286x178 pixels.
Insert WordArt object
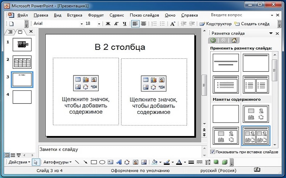pos(119,162)
